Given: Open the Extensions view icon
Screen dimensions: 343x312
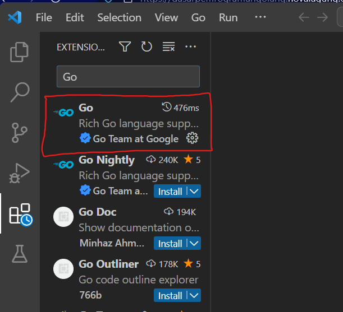Looking at the screenshot, I should tap(21, 215).
